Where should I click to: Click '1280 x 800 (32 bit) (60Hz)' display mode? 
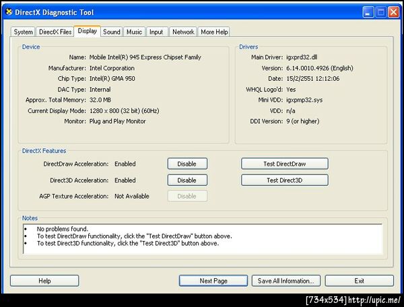point(124,110)
